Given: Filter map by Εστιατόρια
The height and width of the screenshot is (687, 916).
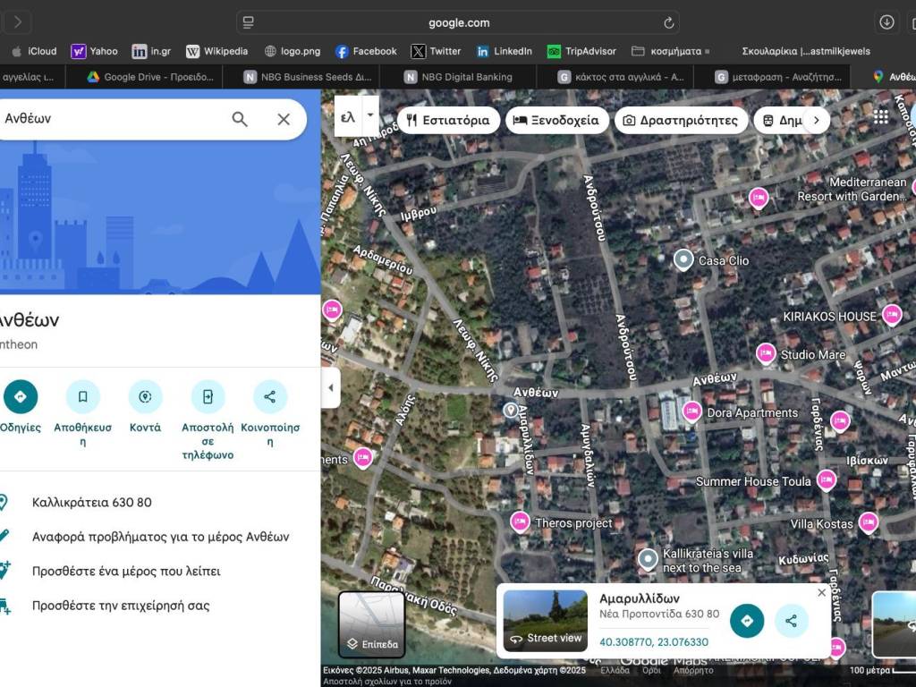Looking at the screenshot, I should point(448,120).
